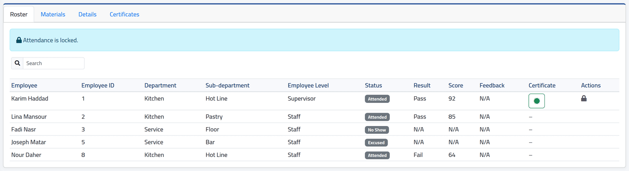629x171 pixels.
Task: Select employee name Lina Mansour
Action: 29,117
